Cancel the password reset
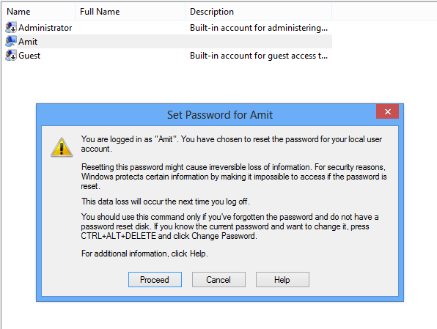This screenshot has width=437, height=329. tap(218, 279)
